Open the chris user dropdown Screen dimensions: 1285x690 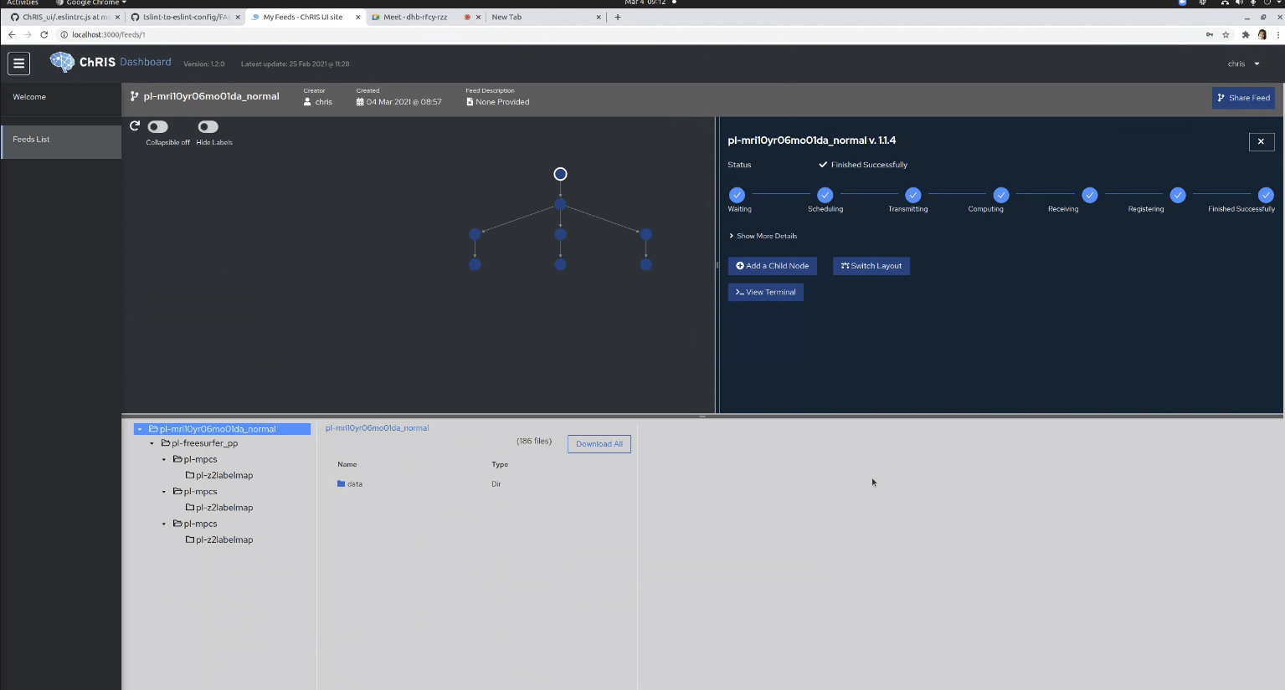pos(1243,64)
